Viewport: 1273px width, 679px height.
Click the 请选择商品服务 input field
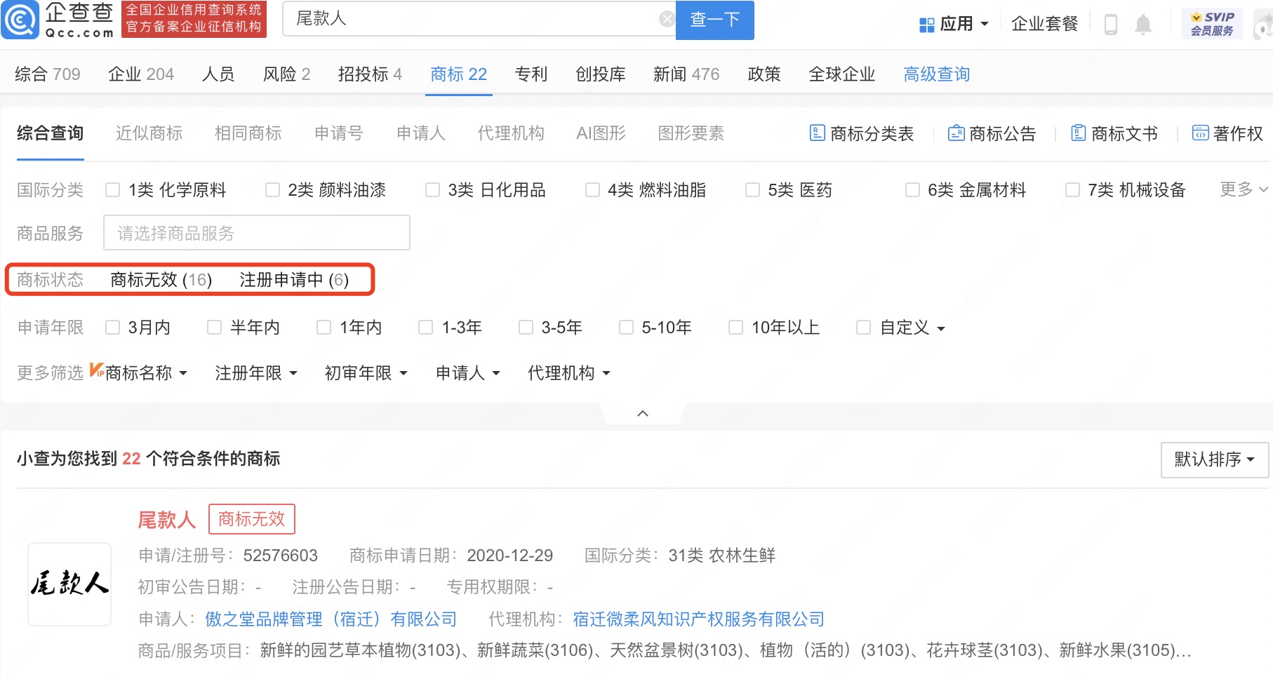tap(256, 232)
